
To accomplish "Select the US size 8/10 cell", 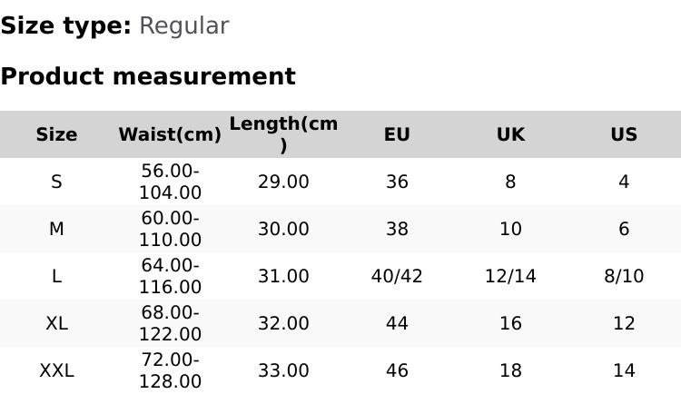I will click(624, 276).
